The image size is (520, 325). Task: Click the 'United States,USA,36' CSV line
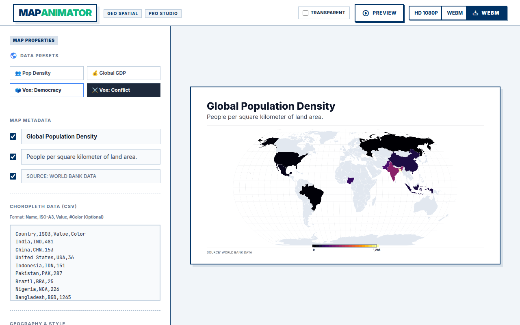45,258
